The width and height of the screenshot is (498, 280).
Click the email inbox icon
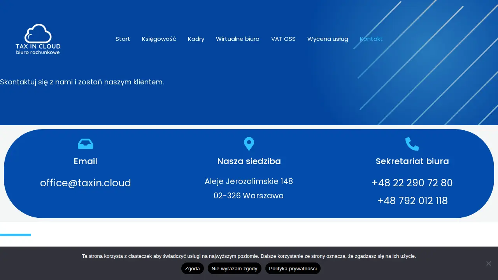86,144
